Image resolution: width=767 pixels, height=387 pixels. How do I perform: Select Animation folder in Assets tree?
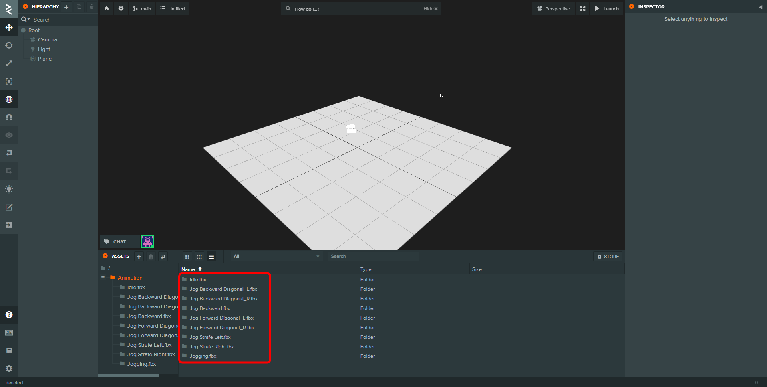click(x=130, y=278)
